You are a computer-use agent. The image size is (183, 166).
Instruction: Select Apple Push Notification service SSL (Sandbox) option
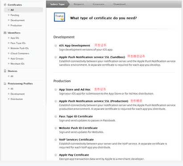[56, 57]
